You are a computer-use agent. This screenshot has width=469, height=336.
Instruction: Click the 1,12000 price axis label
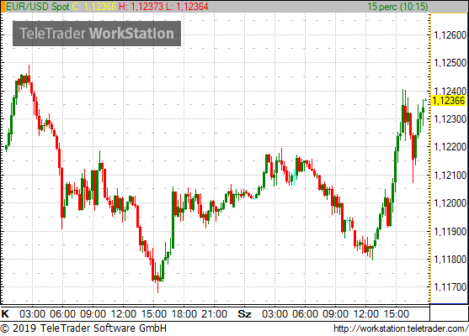(x=450, y=203)
